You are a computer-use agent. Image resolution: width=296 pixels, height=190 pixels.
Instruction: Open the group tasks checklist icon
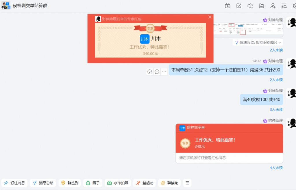pos(239,6)
